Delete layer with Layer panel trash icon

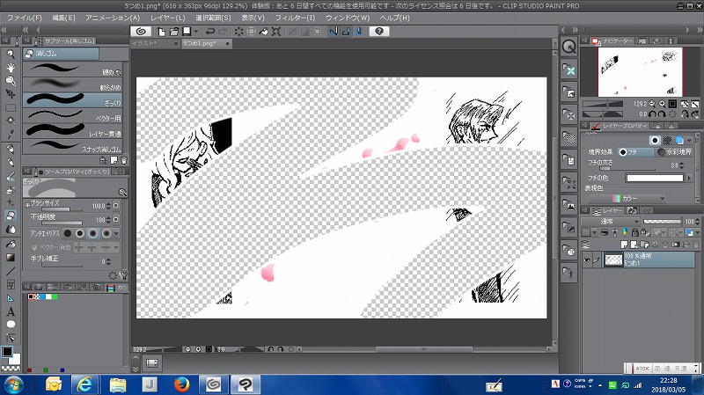[x=695, y=245]
